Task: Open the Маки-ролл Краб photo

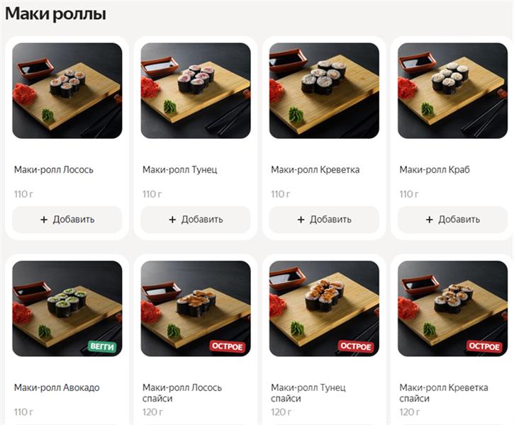Action: point(453,91)
